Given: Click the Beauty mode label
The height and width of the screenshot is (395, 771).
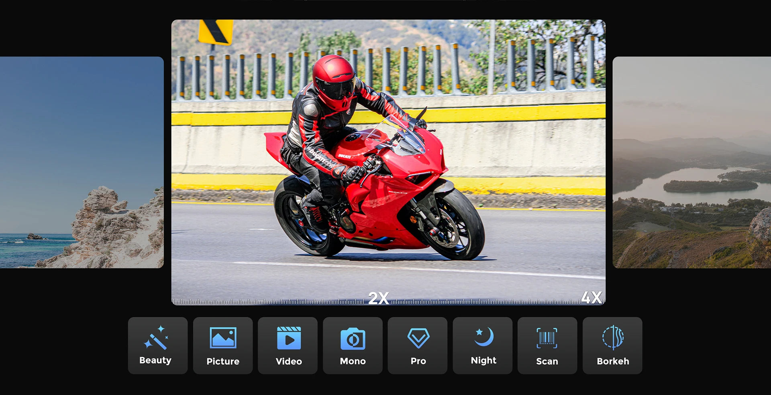Looking at the screenshot, I should [x=155, y=360].
